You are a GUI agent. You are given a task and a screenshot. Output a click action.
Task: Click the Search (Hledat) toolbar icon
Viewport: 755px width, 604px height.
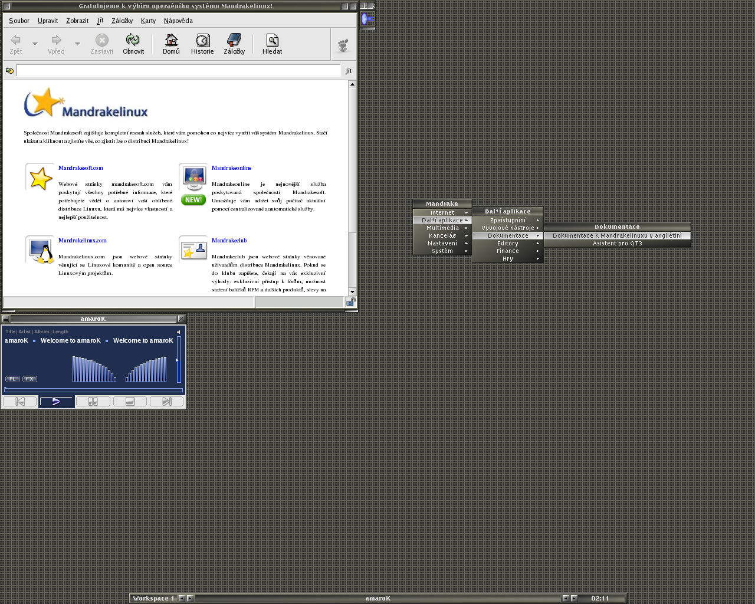click(x=272, y=40)
